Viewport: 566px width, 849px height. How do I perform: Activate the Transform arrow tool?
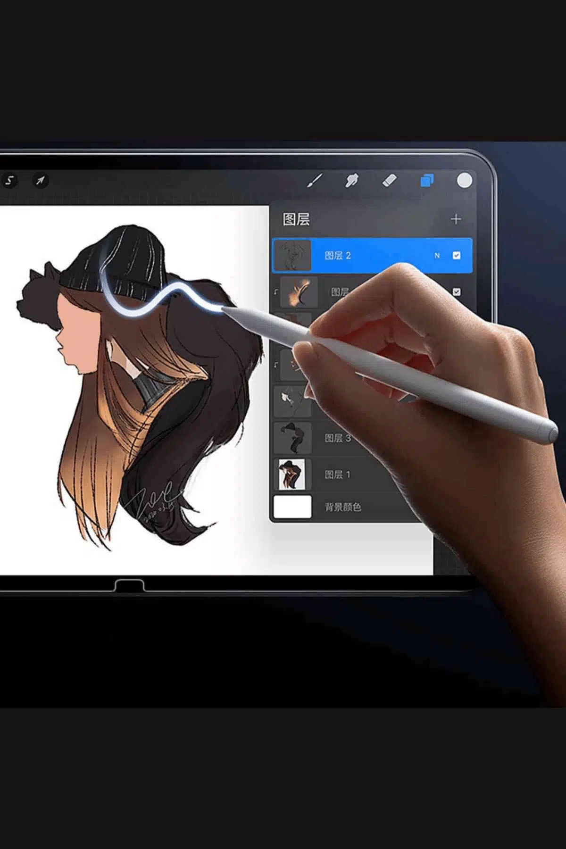click(41, 180)
